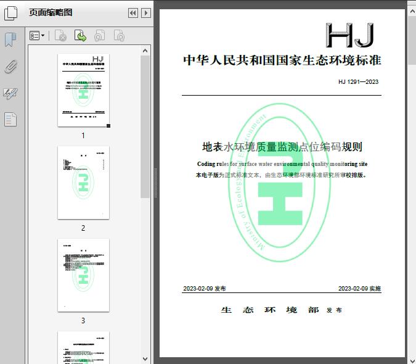Viewport: 416px width, 364px height.
Task: Select page 2 thumbnail
Action: tap(83, 183)
